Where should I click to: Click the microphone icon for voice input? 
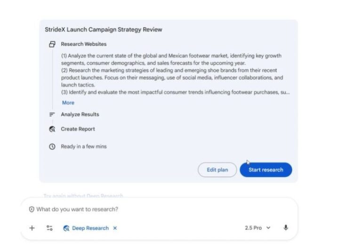[286, 228]
